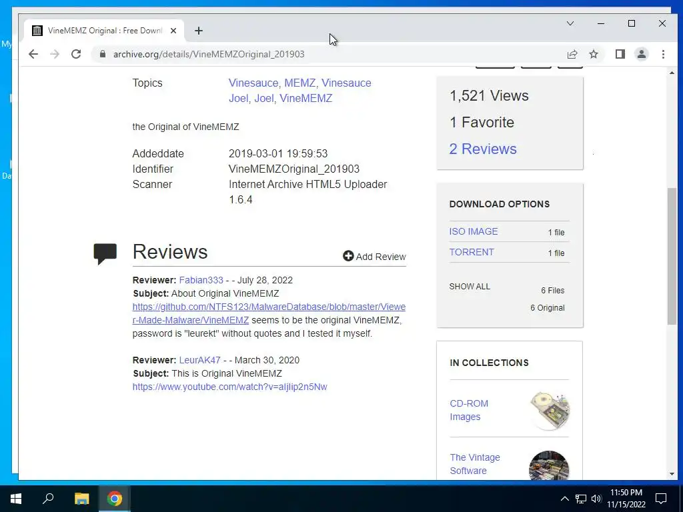683x512 pixels.
Task: Click the '6 Original' count text
Action: [x=548, y=308]
